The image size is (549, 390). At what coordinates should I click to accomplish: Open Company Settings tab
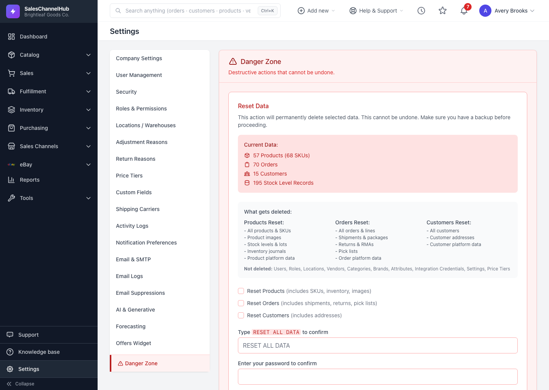pos(160,58)
